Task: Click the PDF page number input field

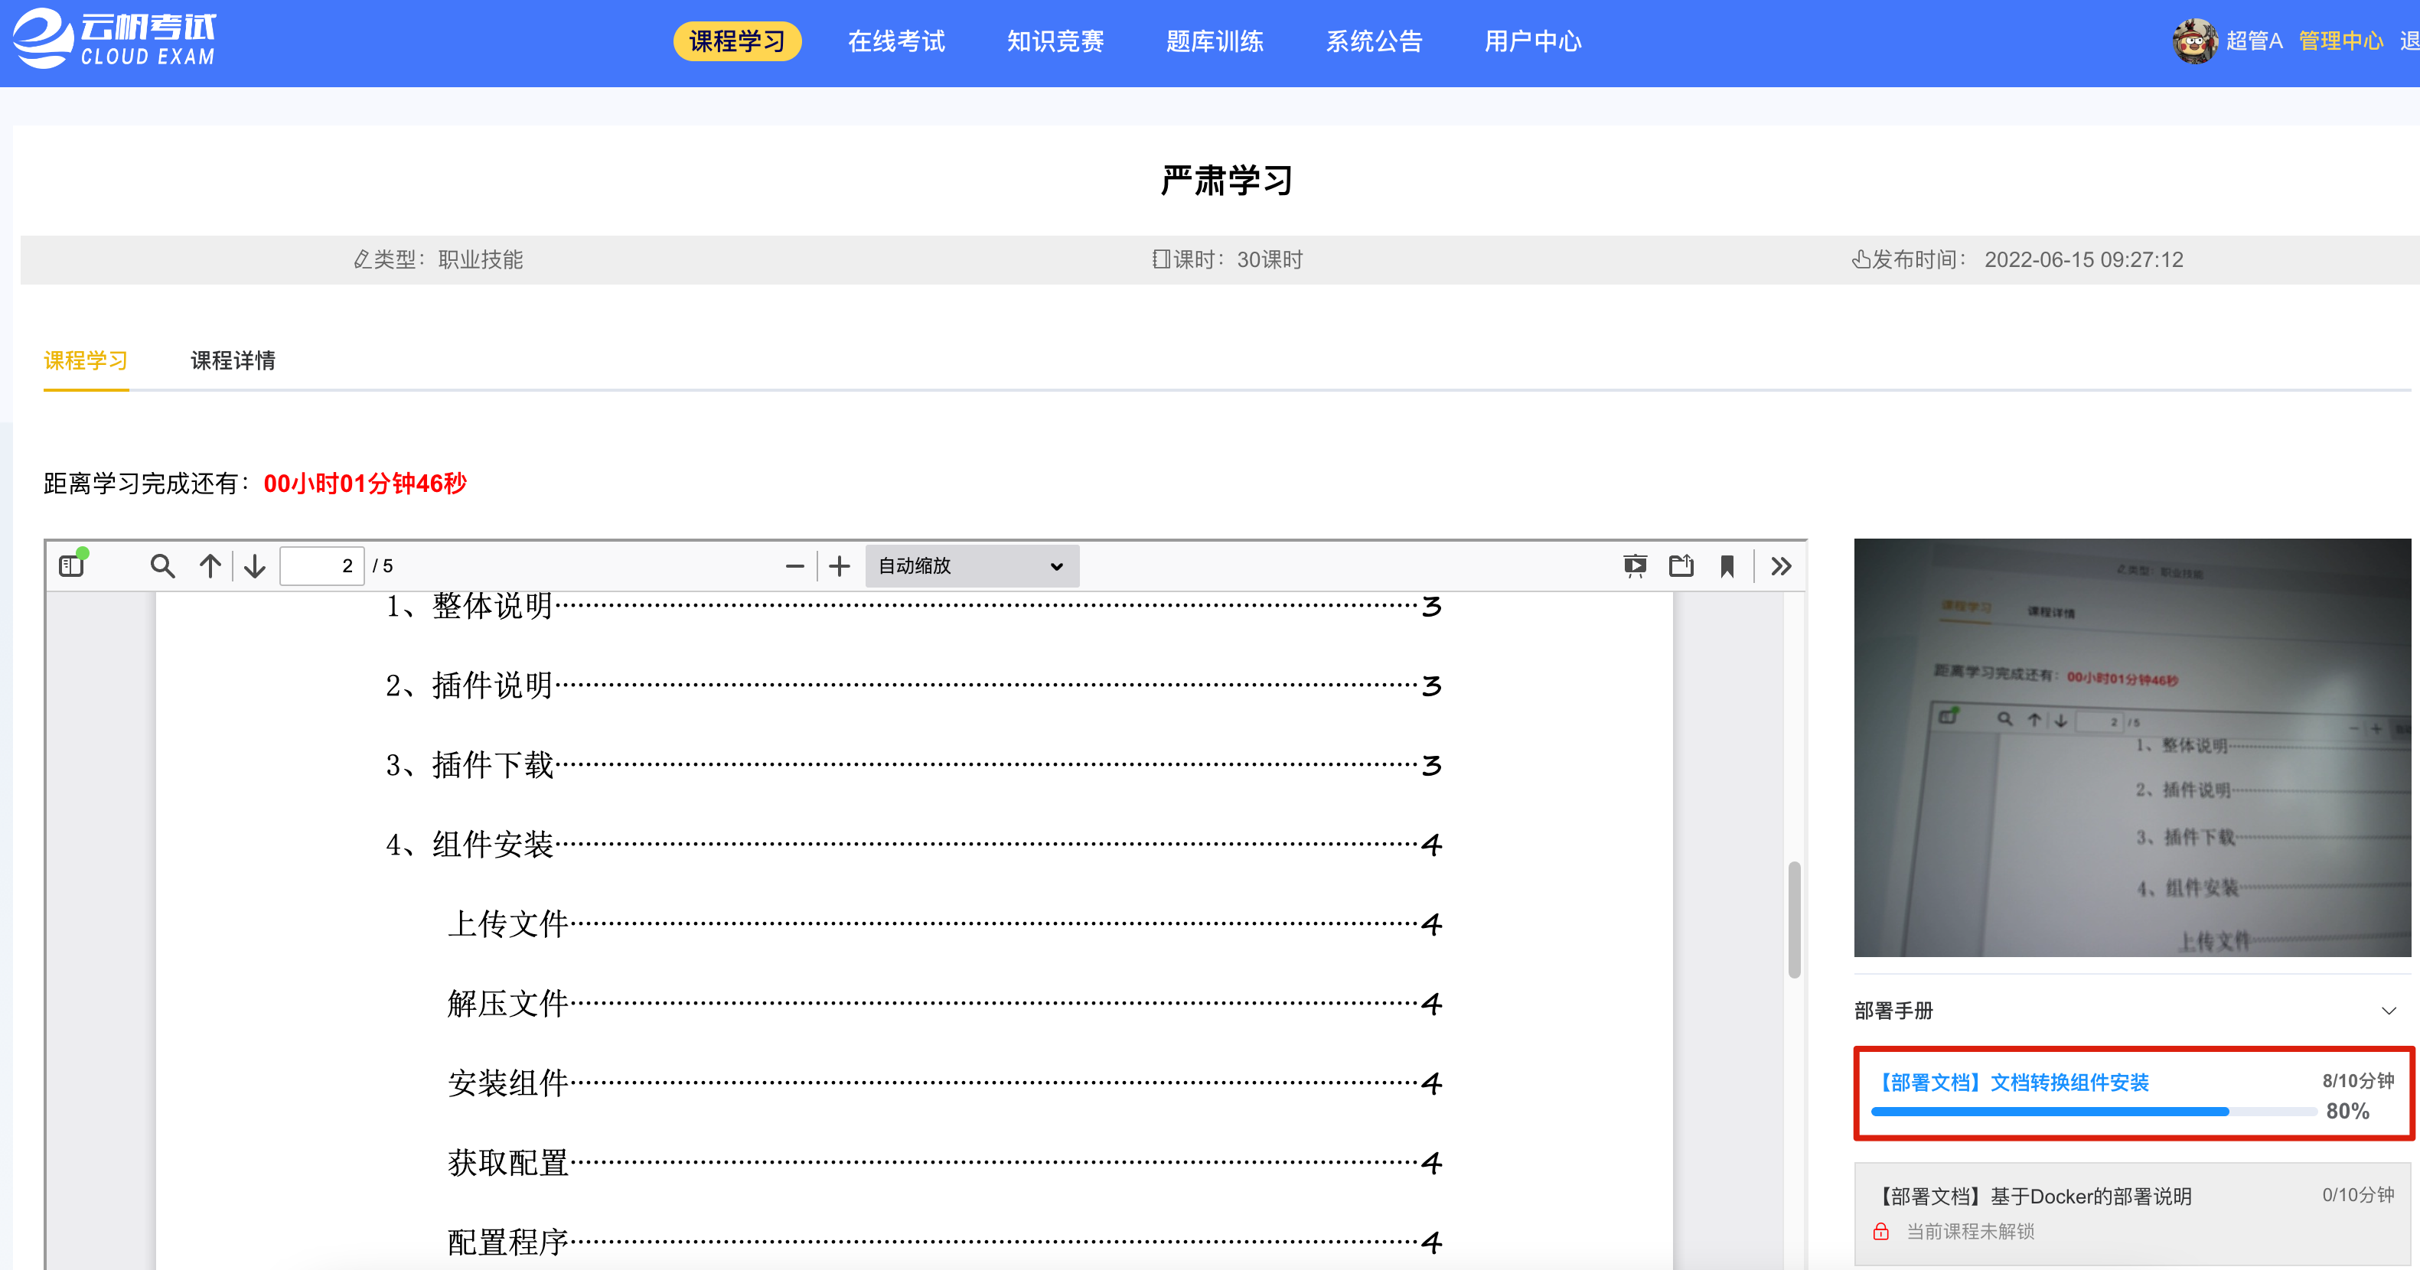Action: coord(321,565)
